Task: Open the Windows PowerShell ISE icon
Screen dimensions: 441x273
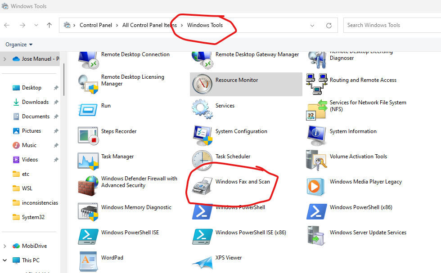Action: [88, 237]
